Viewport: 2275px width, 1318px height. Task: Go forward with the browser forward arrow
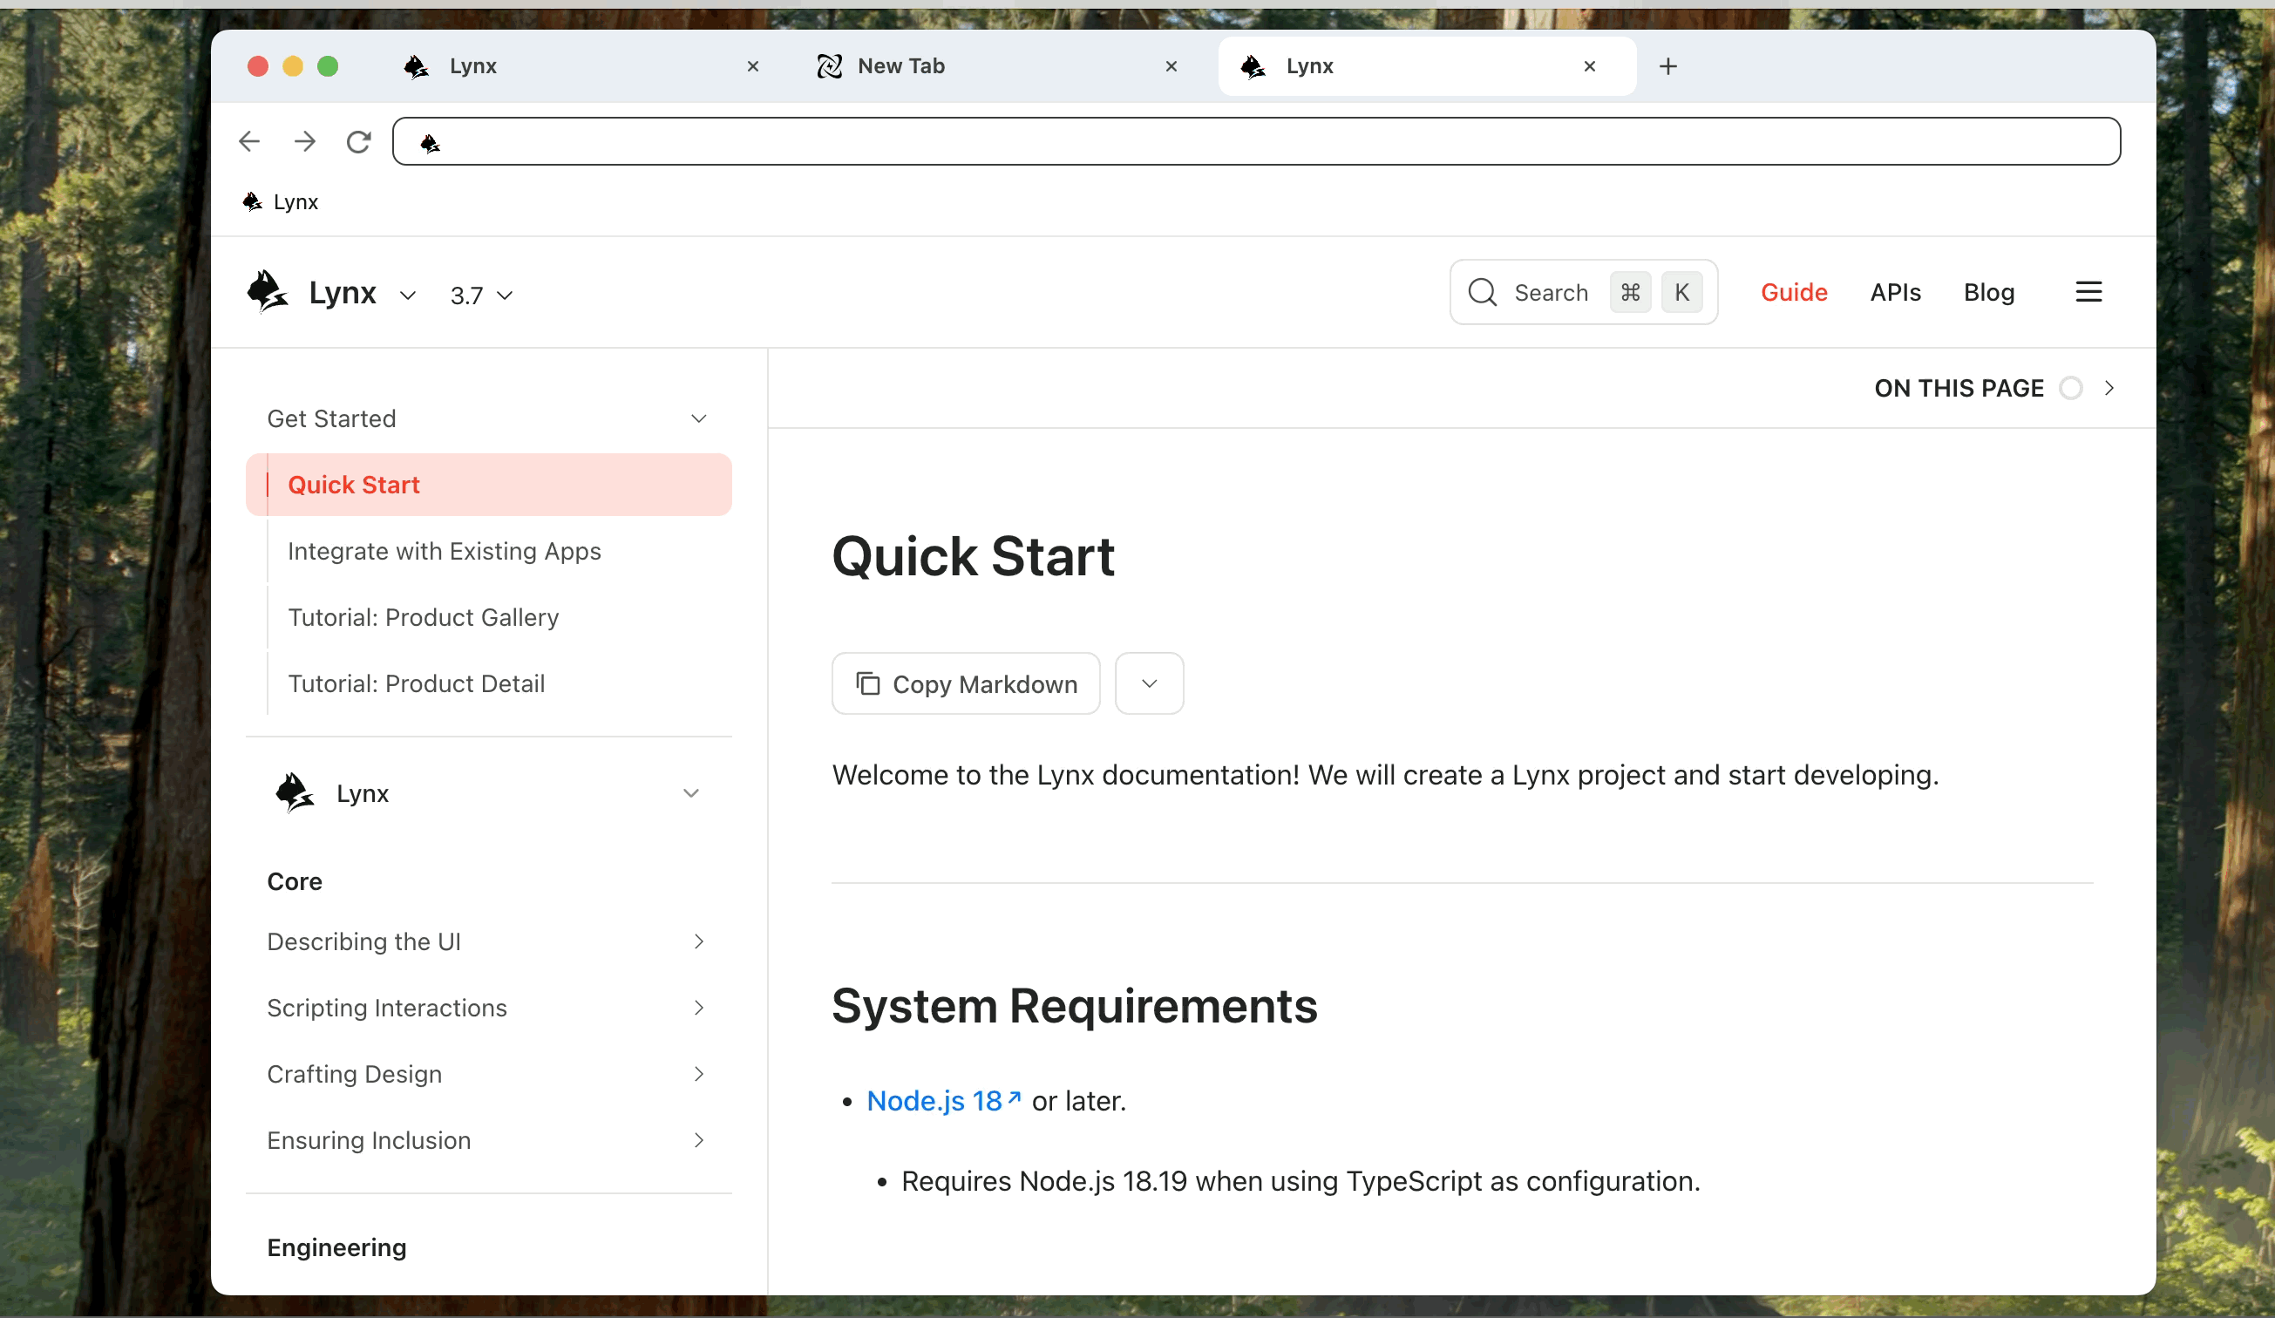point(305,142)
